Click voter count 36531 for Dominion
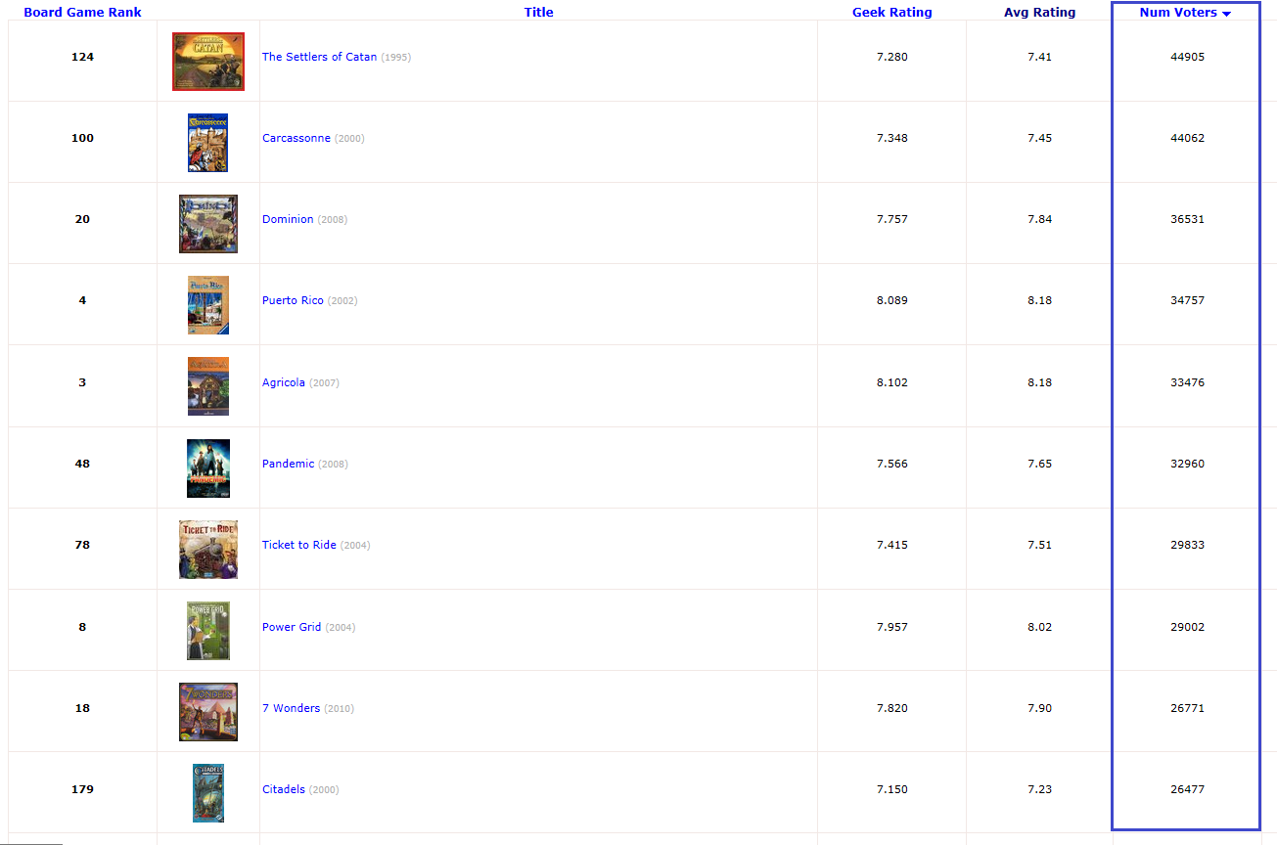This screenshot has height=845, width=1277. [1188, 219]
